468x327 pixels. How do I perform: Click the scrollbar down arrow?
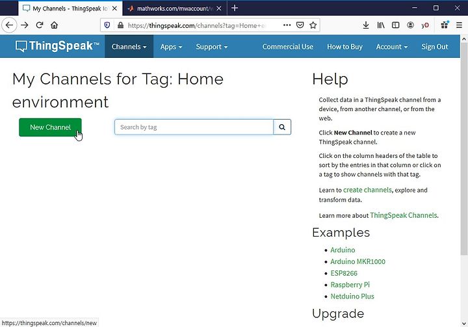[x=464, y=323]
